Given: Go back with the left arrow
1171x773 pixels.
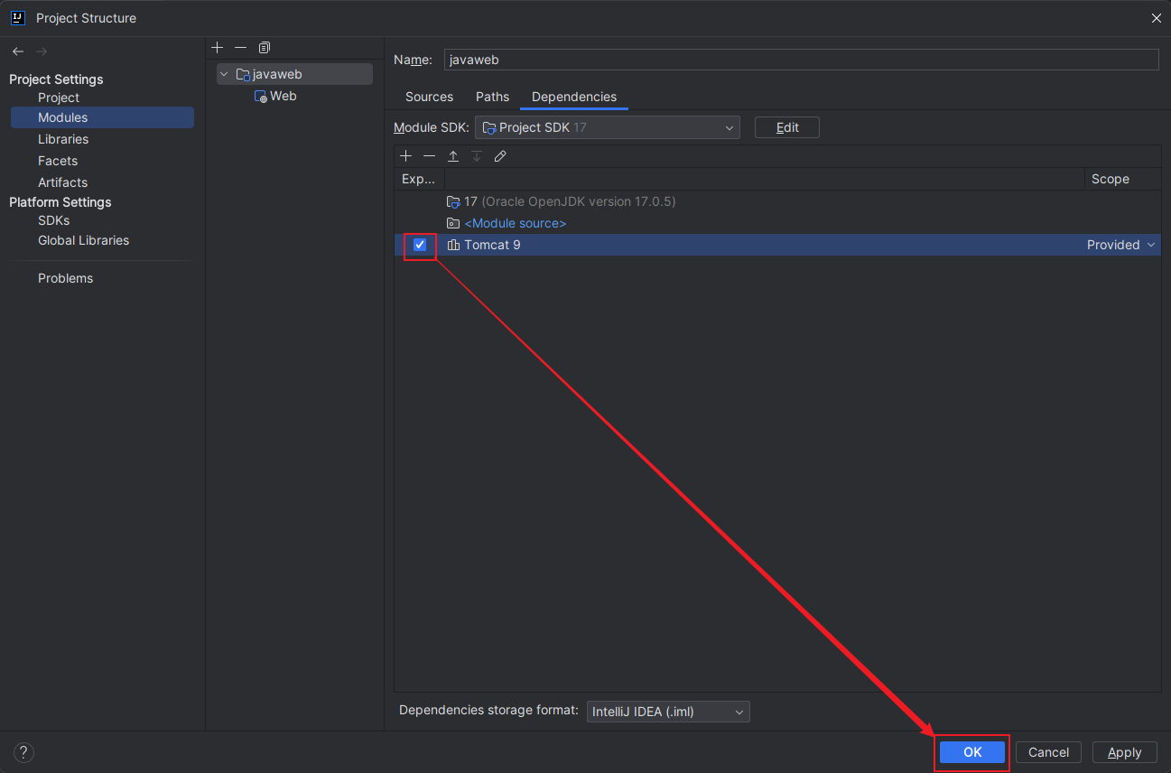Looking at the screenshot, I should (x=18, y=51).
